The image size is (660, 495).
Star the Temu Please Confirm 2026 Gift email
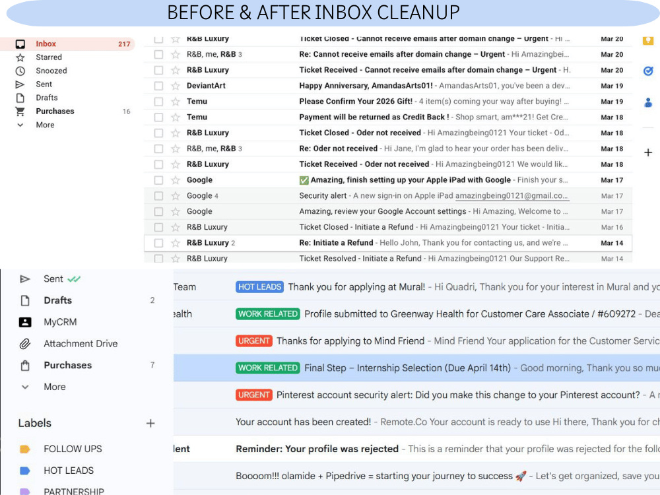click(176, 102)
